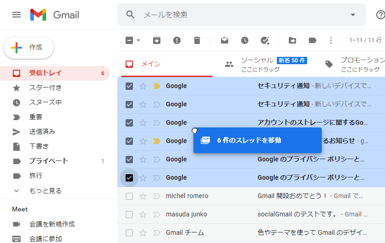Star the アカウントのストレージ message
385x243 pixels.
[x=143, y=122]
